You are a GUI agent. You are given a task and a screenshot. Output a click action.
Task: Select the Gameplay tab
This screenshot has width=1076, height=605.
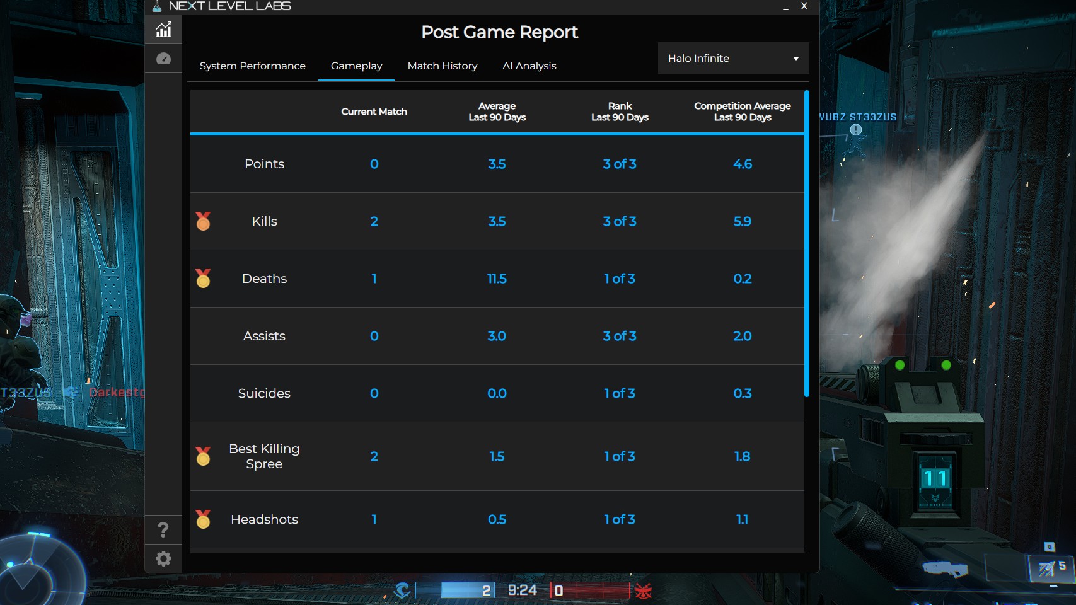click(x=356, y=66)
